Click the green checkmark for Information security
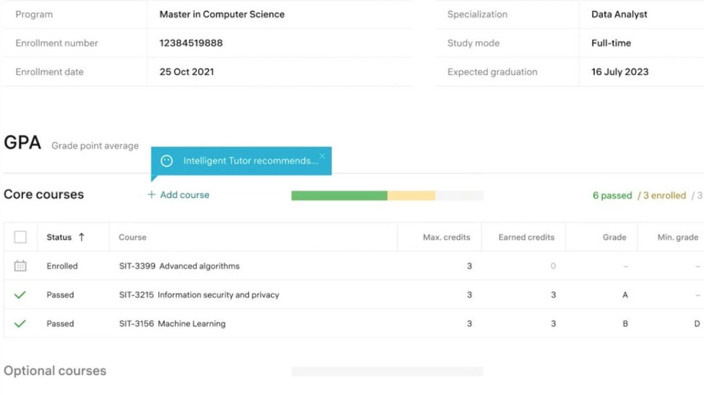The width and height of the screenshot is (704, 395). coord(20,295)
